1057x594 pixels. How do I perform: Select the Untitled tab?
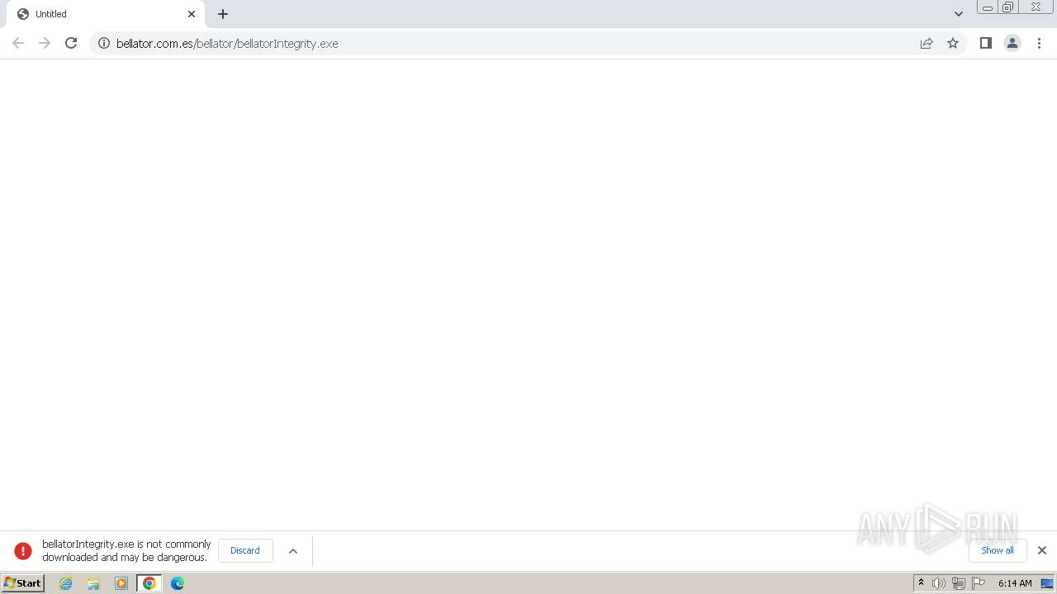point(106,14)
